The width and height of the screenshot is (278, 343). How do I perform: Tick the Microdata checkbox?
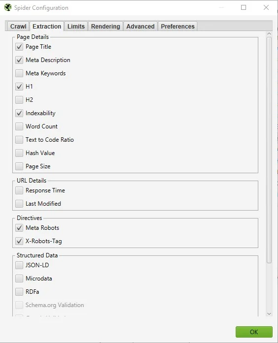[x=19, y=279]
